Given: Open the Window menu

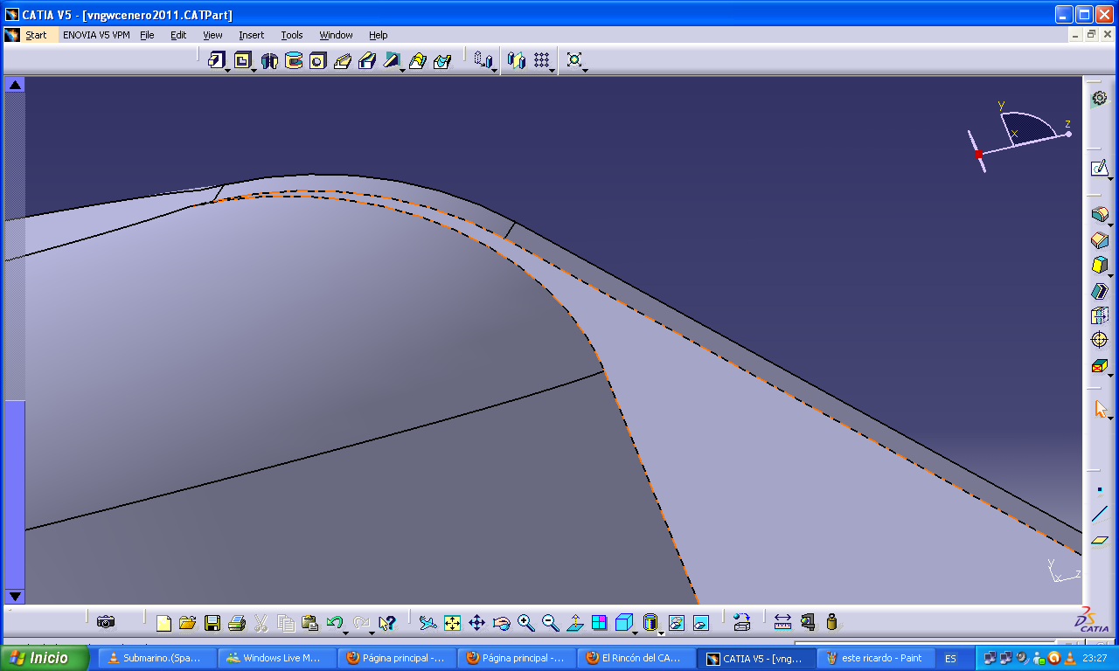Looking at the screenshot, I should point(336,35).
